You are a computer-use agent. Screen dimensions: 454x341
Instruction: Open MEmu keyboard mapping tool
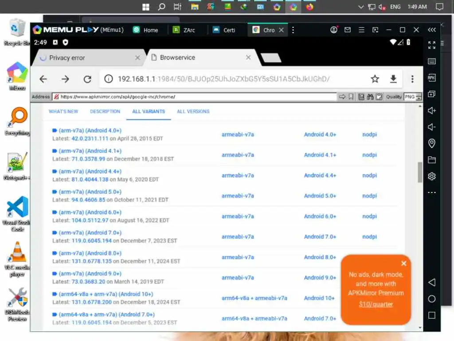(x=432, y=61)
